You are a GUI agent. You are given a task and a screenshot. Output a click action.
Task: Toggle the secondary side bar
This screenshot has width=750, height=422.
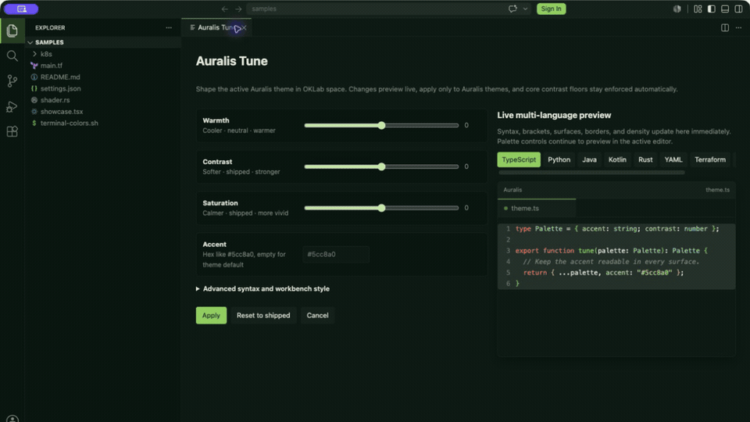point(738,9)
